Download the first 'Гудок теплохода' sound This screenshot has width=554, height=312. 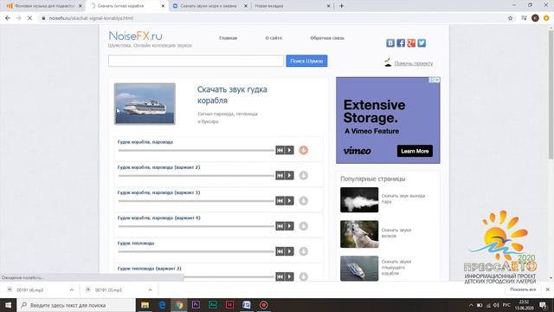(304, 251)
